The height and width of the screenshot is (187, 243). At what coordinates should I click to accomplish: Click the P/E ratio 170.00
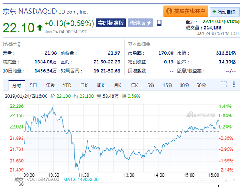coord(166,53)
